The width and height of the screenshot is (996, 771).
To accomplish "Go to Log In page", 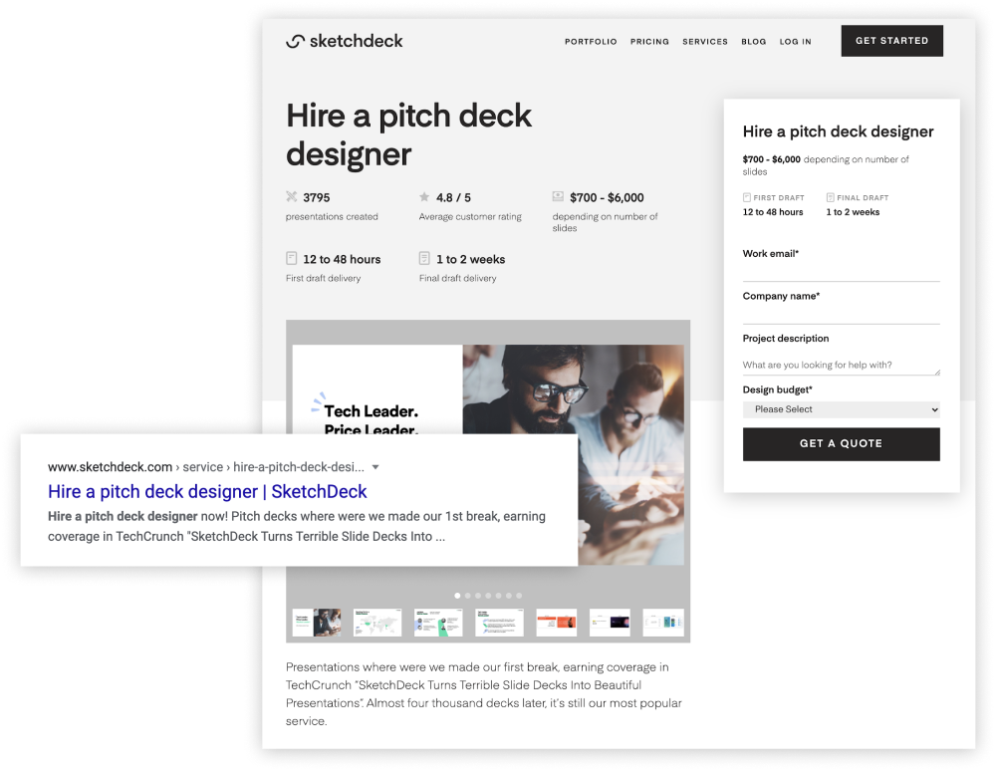I will (x=795, y=41).
